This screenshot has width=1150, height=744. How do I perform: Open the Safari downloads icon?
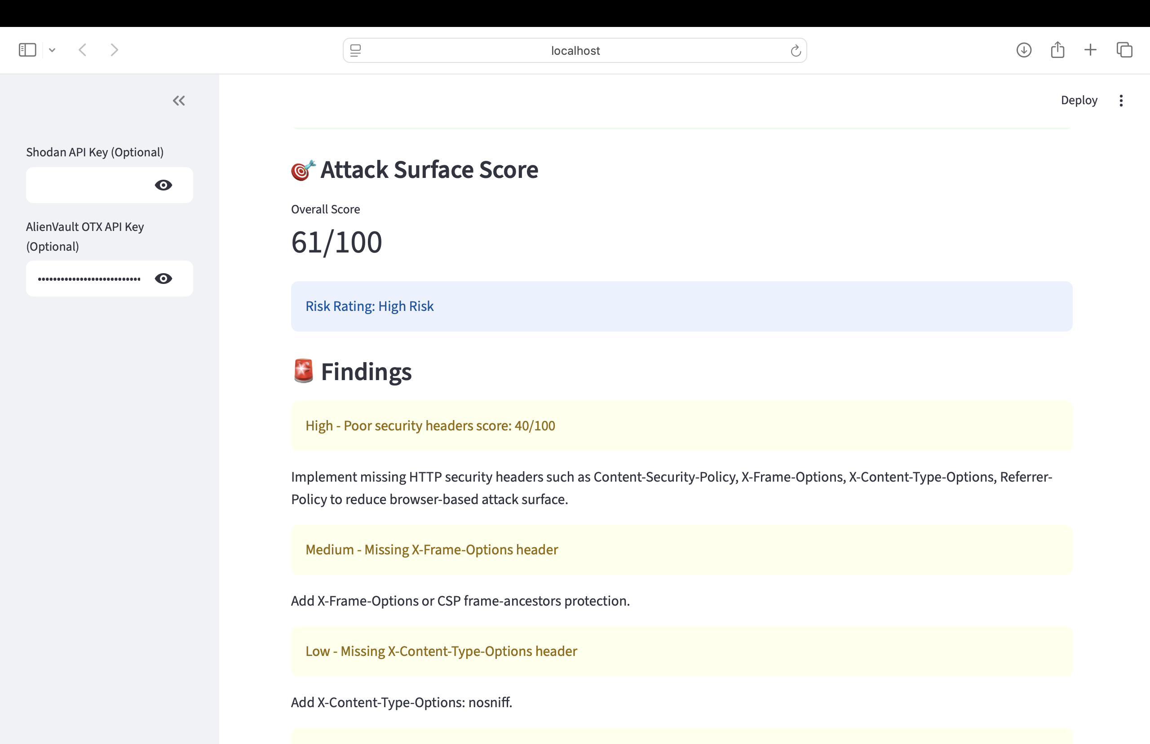pyautogui.click(x=1024, y=50)
